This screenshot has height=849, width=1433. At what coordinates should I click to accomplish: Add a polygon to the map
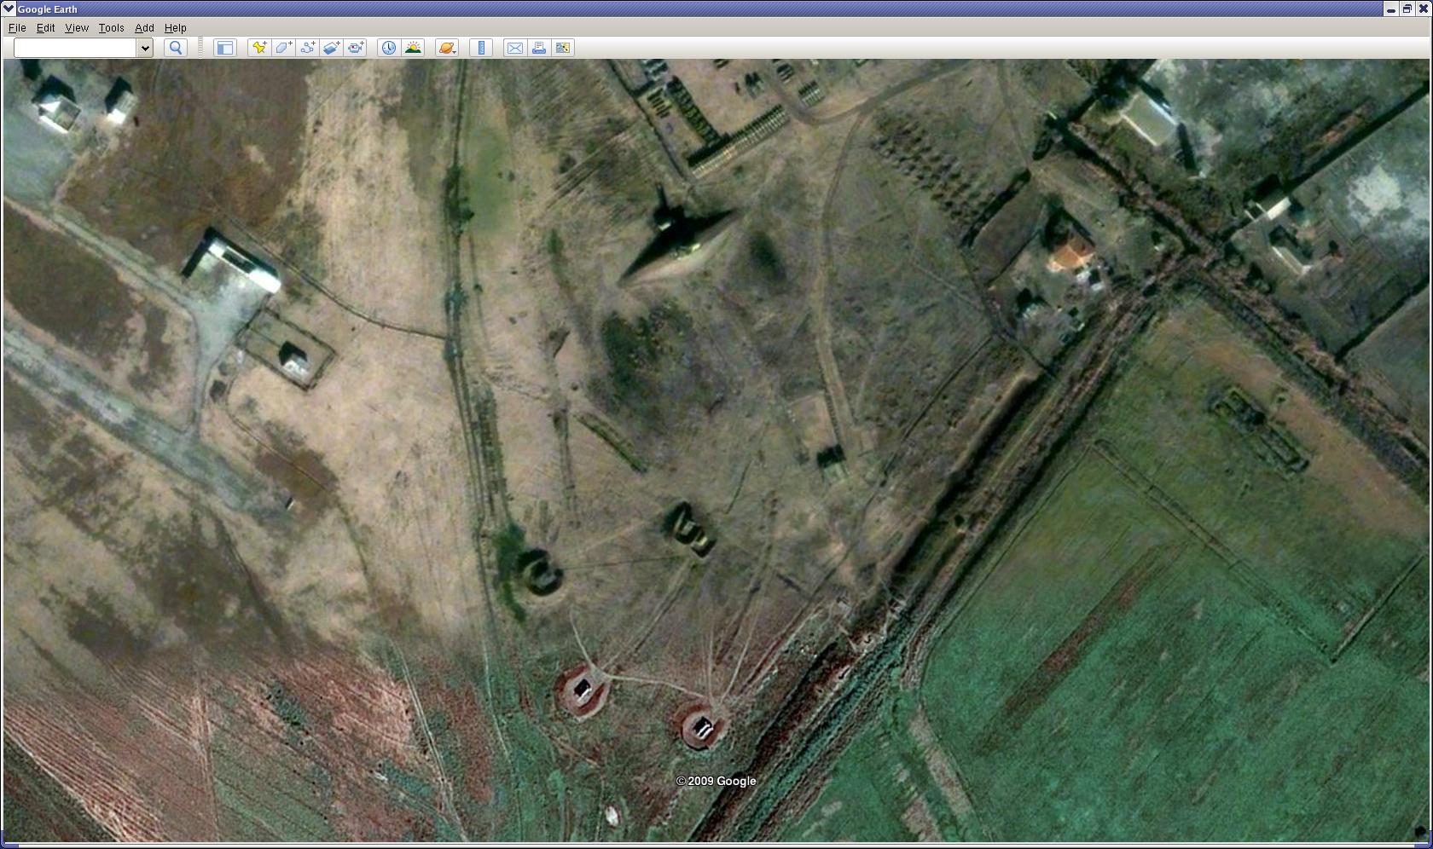(283, 48)
